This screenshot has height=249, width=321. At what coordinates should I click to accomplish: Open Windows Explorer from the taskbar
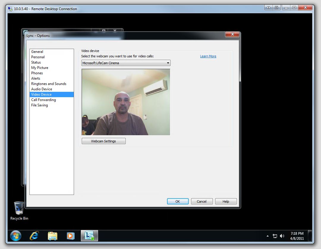click(52, 236)
